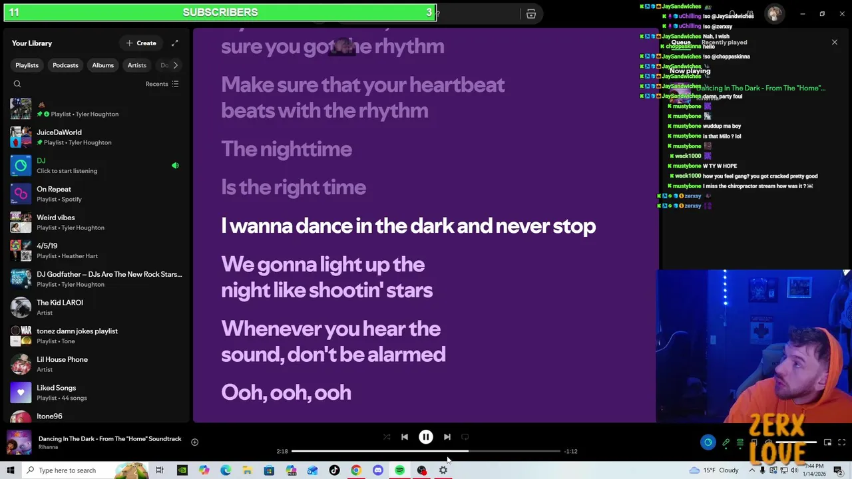Screen dimensions: 852x479
Task: Open the Lil House Phone artist
Action: pos(96,364)
